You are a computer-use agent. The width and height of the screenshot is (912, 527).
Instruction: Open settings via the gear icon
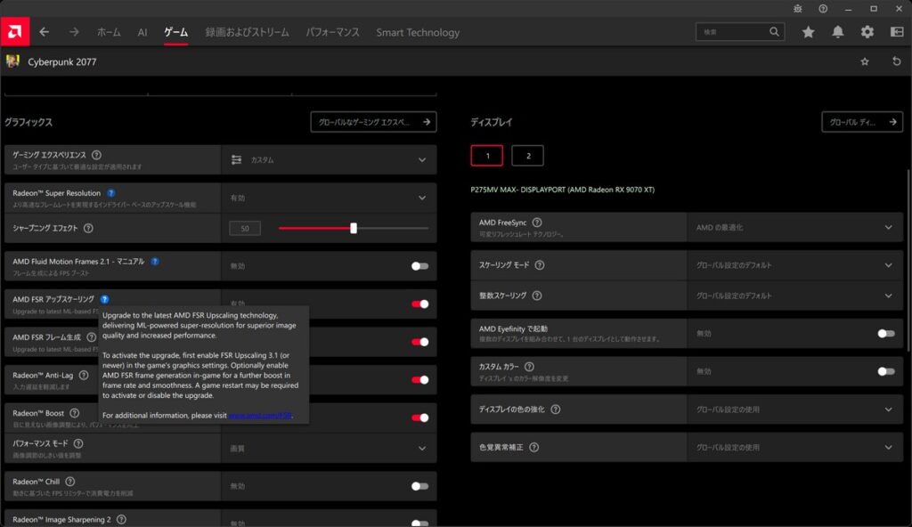(867, 32)
